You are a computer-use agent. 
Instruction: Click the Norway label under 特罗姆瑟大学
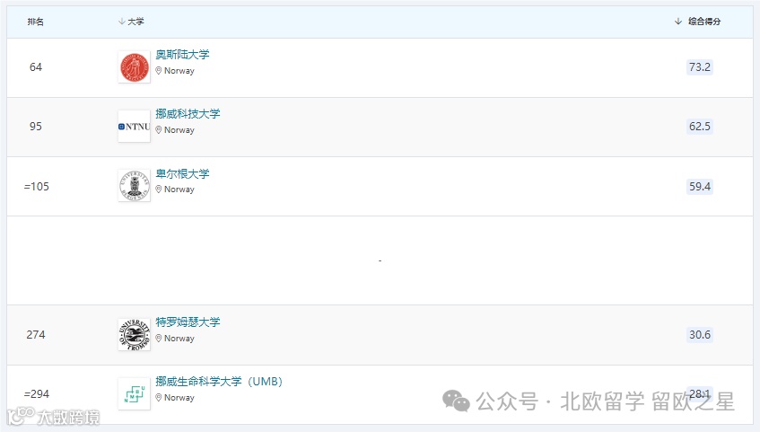tap(179, 339)
